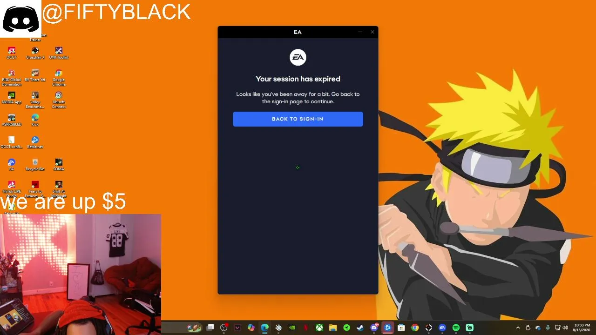Open NVIDIA app from taskbar
The height and width of the screenshot is (335, 596).
click(292, 328)
